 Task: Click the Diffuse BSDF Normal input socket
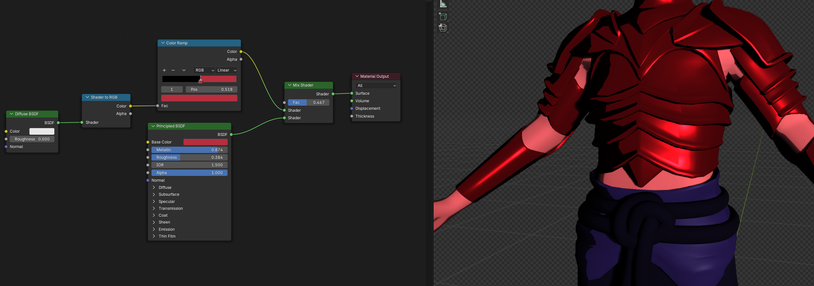(6, 147)
